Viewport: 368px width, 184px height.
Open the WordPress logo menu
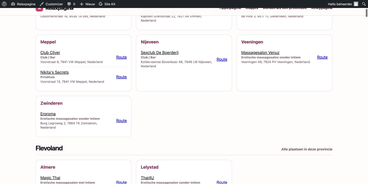[4, 4]
